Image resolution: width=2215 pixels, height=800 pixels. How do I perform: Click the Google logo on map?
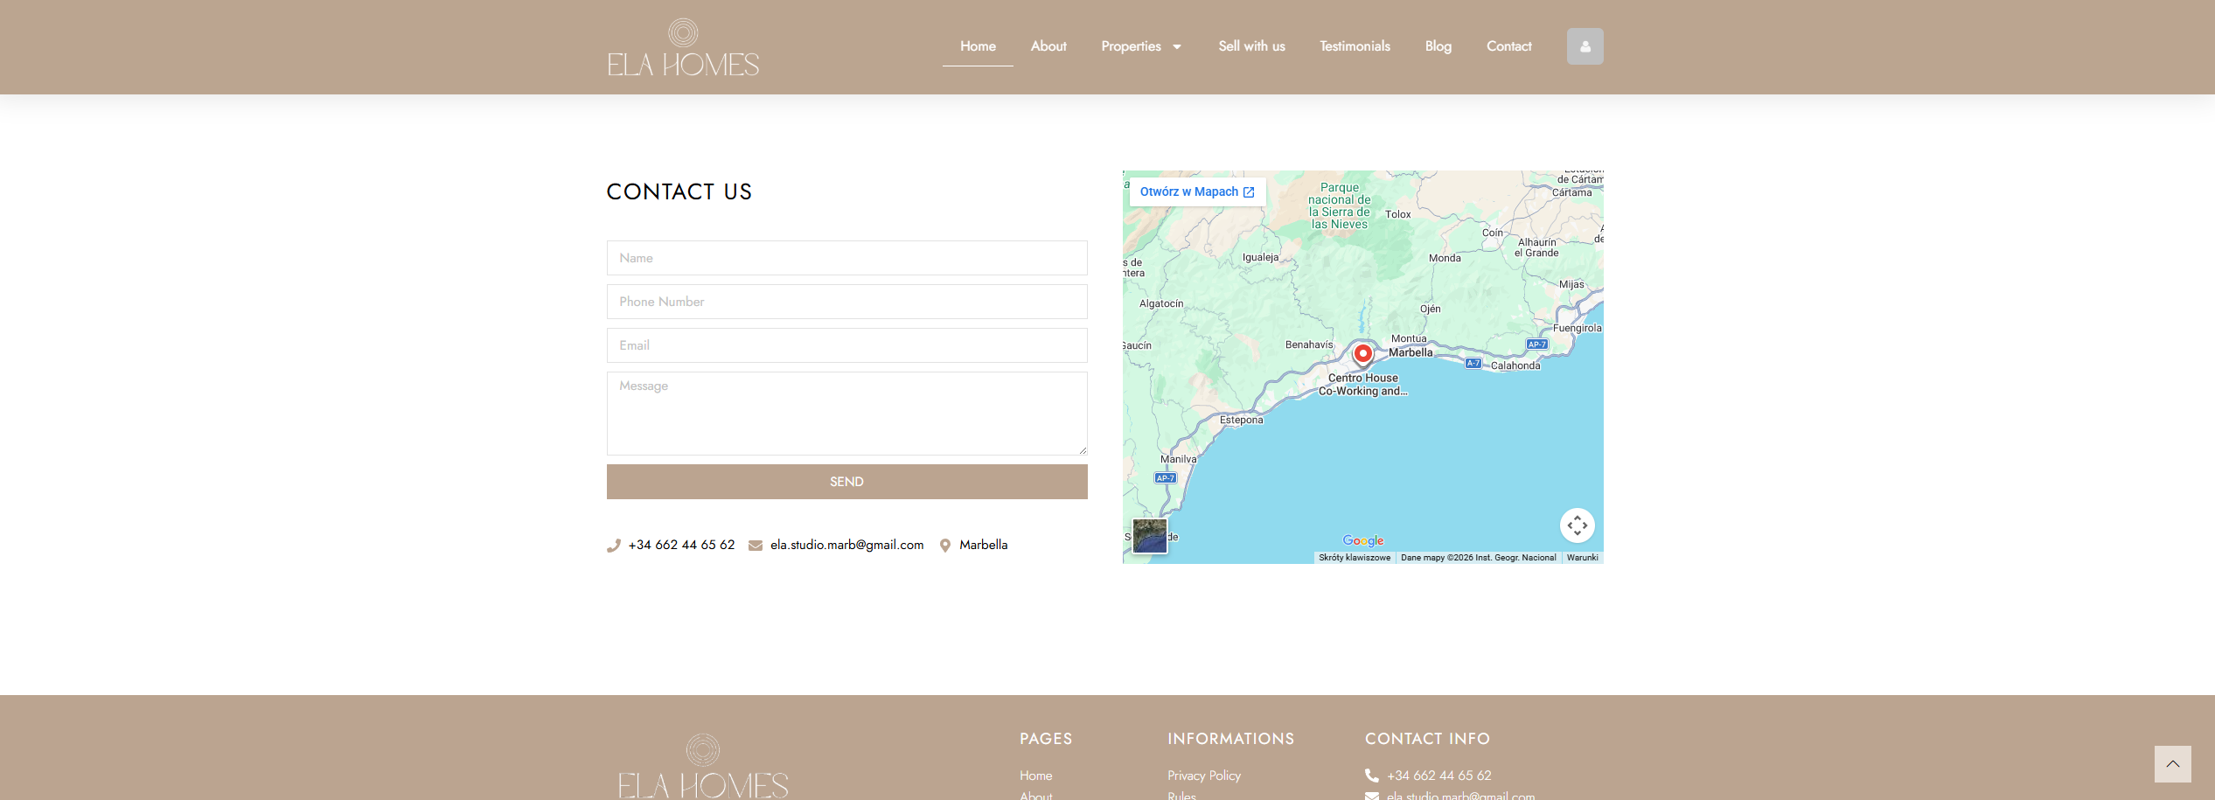pos(1362,540)
